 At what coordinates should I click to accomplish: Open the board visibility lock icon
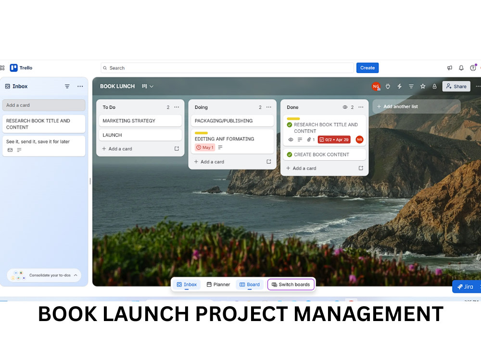434,86
